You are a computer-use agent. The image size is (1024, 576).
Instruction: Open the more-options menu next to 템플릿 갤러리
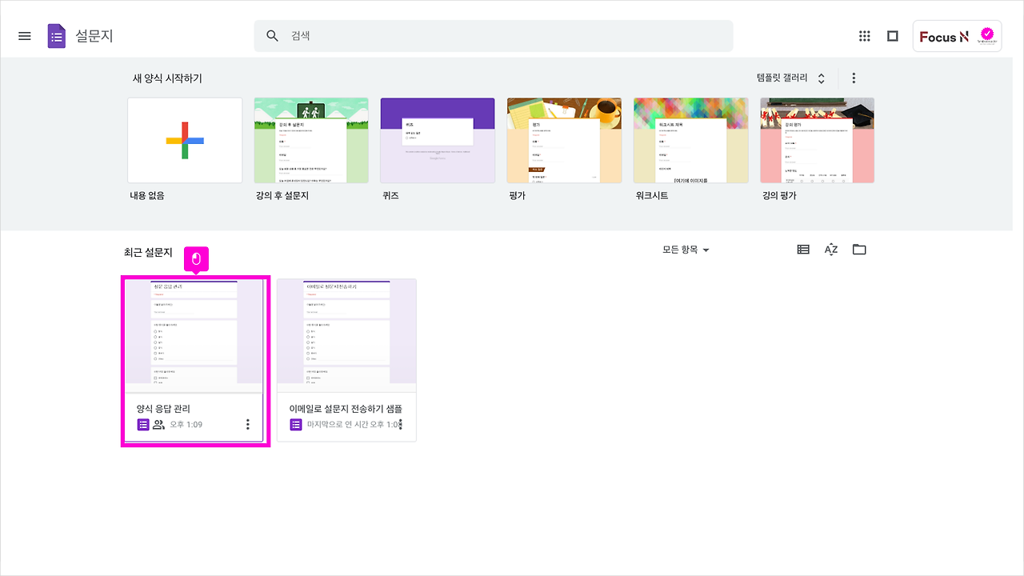coord(854,78)
